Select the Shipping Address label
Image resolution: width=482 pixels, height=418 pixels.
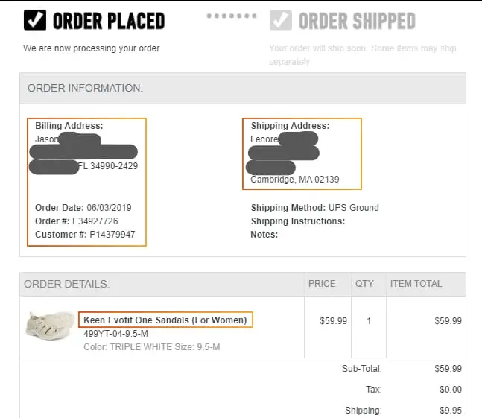point(290,126)
